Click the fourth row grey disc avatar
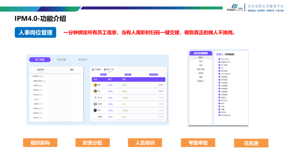290x163 pixels. (95, 104)
